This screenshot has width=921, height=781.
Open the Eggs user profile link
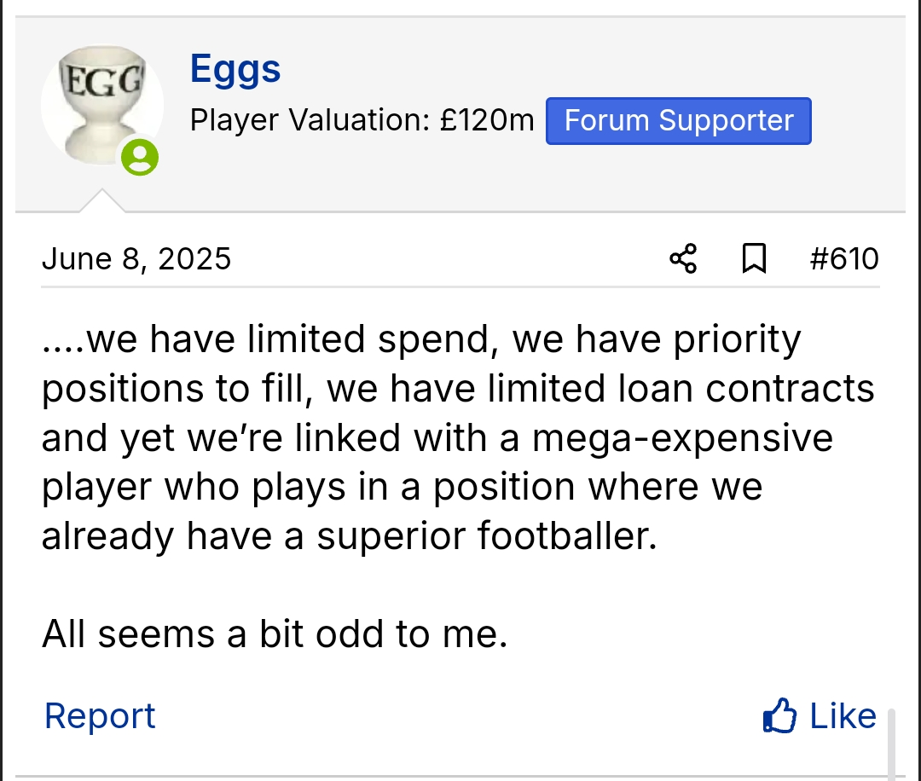[235, 68]
